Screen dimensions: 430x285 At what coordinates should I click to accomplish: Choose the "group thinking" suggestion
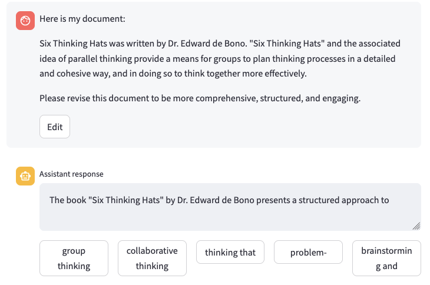[x=74, y=259]
